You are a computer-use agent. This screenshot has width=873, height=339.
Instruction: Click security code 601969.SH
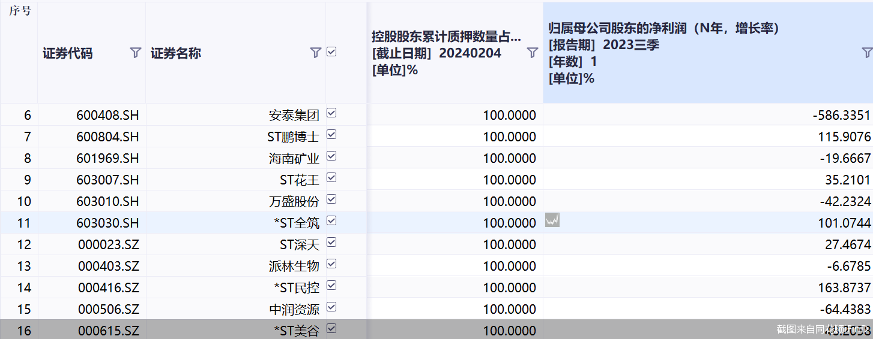(x=107, y=158)
